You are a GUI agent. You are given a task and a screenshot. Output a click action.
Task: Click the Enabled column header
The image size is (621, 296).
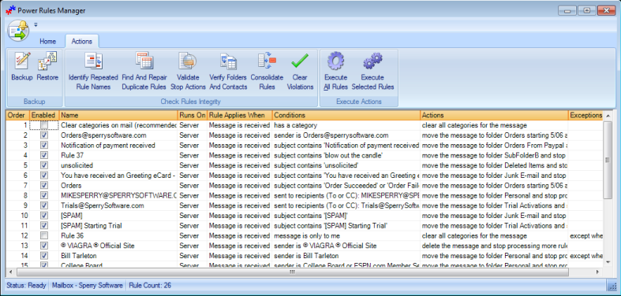(x=44, y=116)
